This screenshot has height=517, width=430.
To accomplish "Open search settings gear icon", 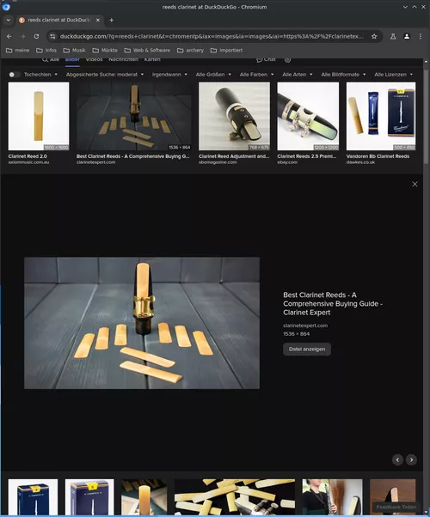I will 287,60.
